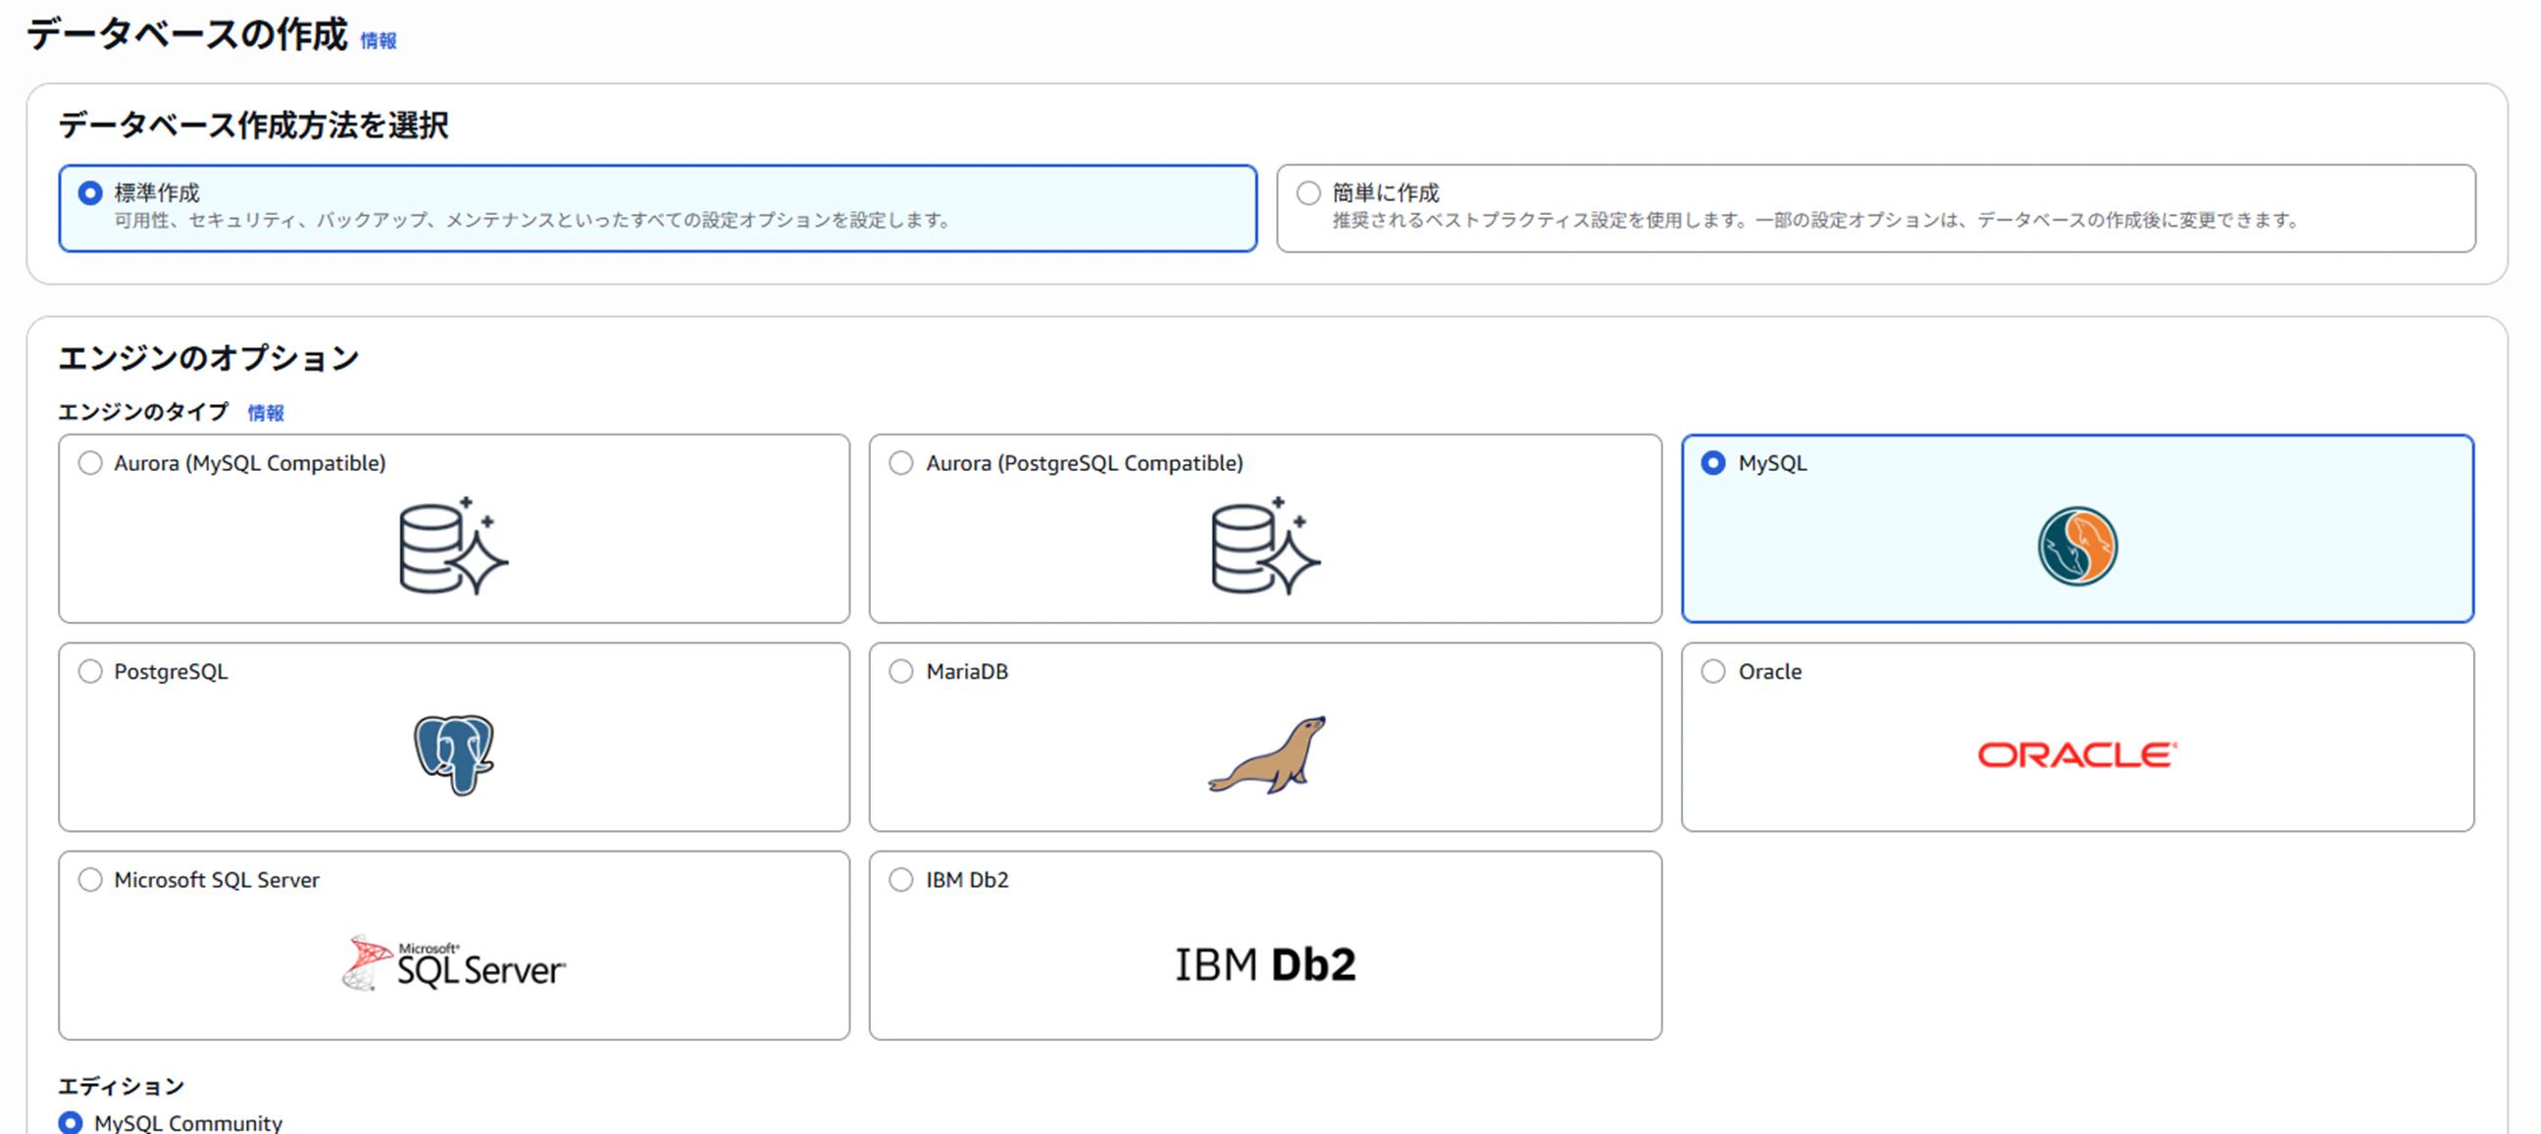Click the MySQL dolphin logo
Image resolution: width=2541 pixels, height=1134 pixels.
(2077, 545)
